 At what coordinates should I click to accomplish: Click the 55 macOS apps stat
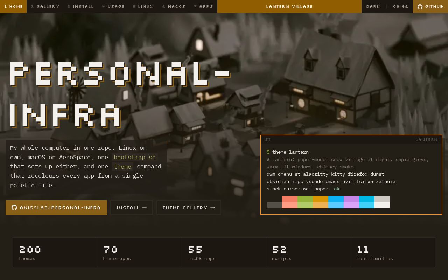pyautogui.click(x=224, y=252)
